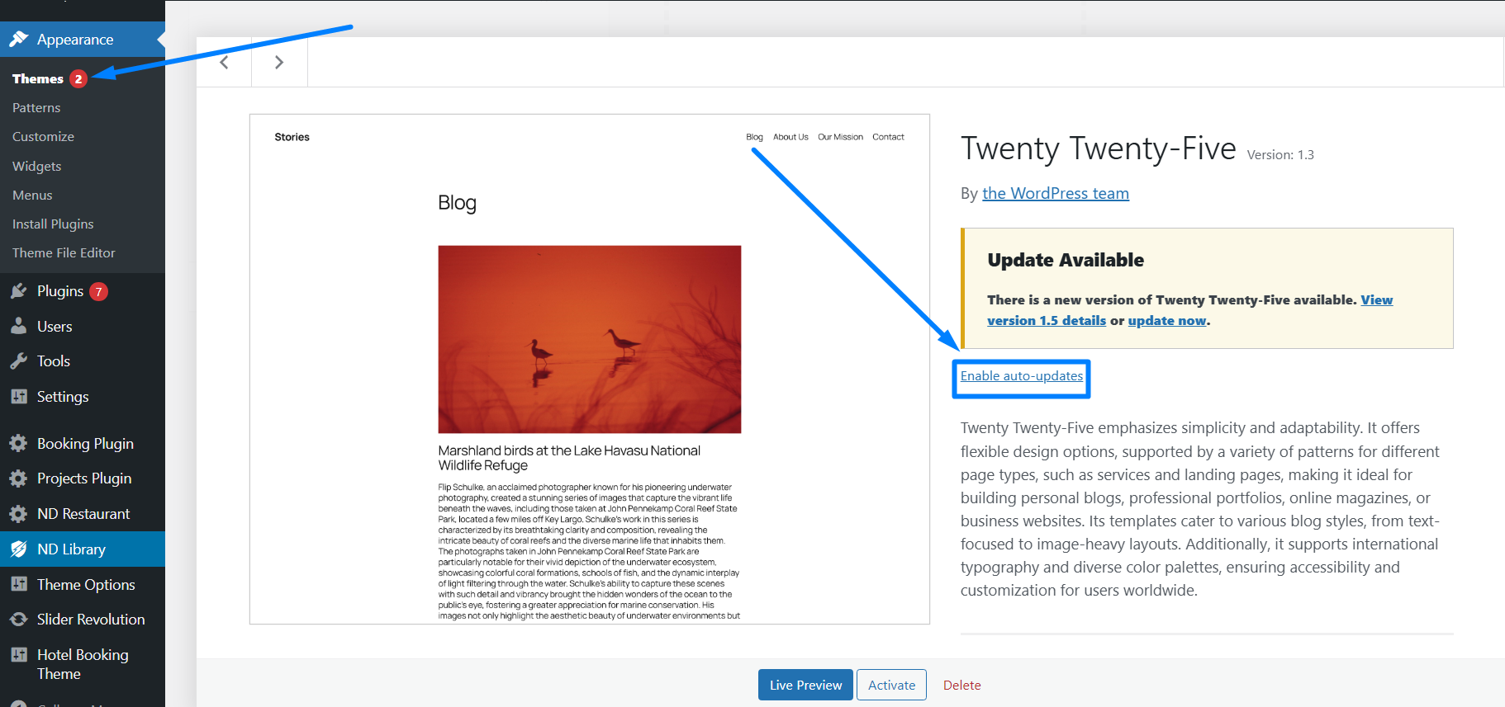Click the ND Restaurant gear icon

pos(18,514)
